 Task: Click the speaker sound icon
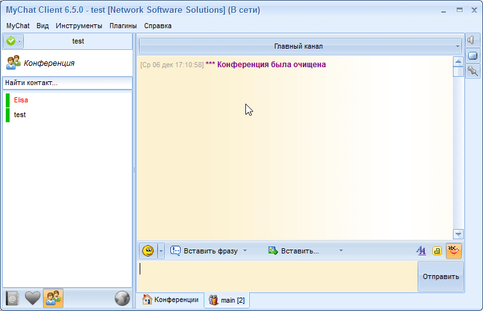[x=473, y=40]
